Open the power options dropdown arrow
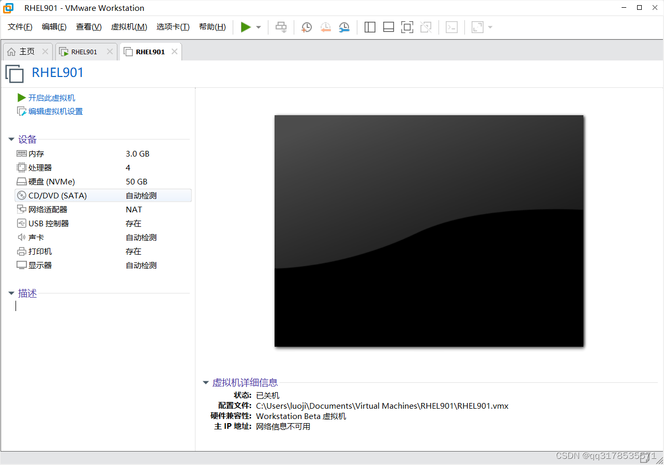This screenshot has width=664, height=465. (x=259, y=27)
